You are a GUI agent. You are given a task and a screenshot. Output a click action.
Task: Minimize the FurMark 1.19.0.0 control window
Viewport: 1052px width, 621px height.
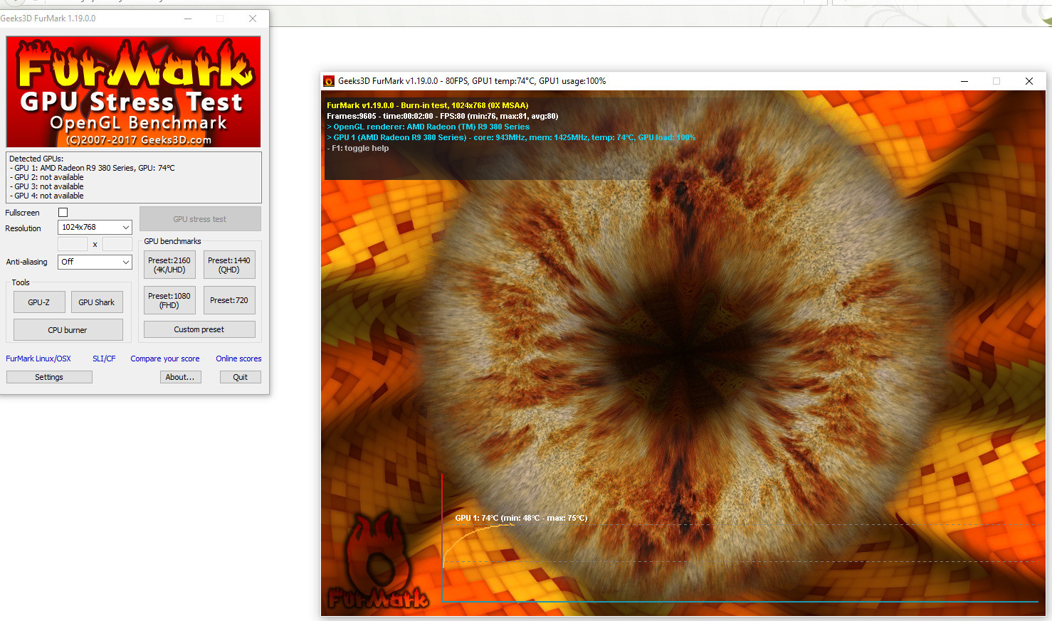tap(188, 18)
